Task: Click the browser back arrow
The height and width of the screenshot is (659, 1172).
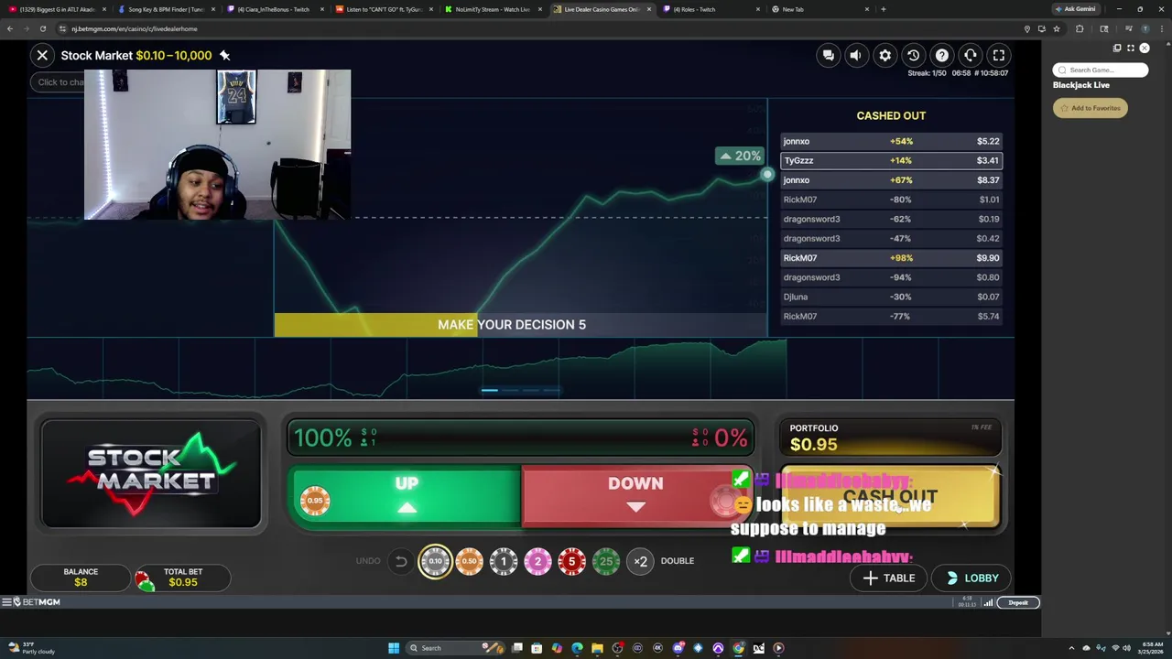Action: coord(10,28)
